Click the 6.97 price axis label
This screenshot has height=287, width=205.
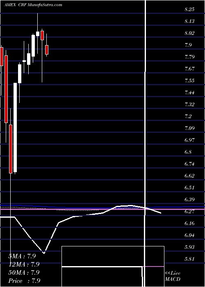click(x=189, y=140)
